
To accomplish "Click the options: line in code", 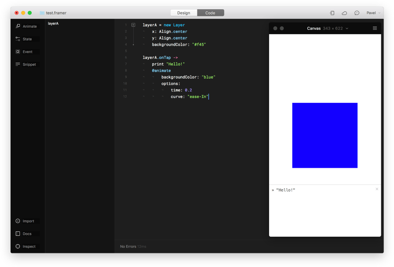I will pos(171,83).
